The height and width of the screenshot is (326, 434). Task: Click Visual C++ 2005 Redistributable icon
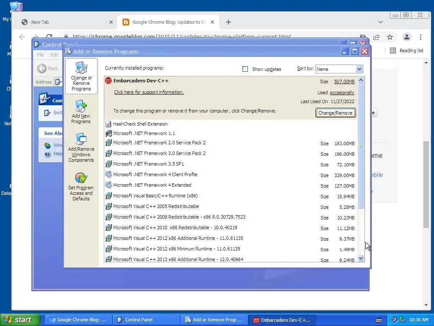108,206
